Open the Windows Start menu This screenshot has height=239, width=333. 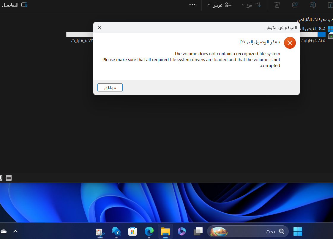pos(298,231)
